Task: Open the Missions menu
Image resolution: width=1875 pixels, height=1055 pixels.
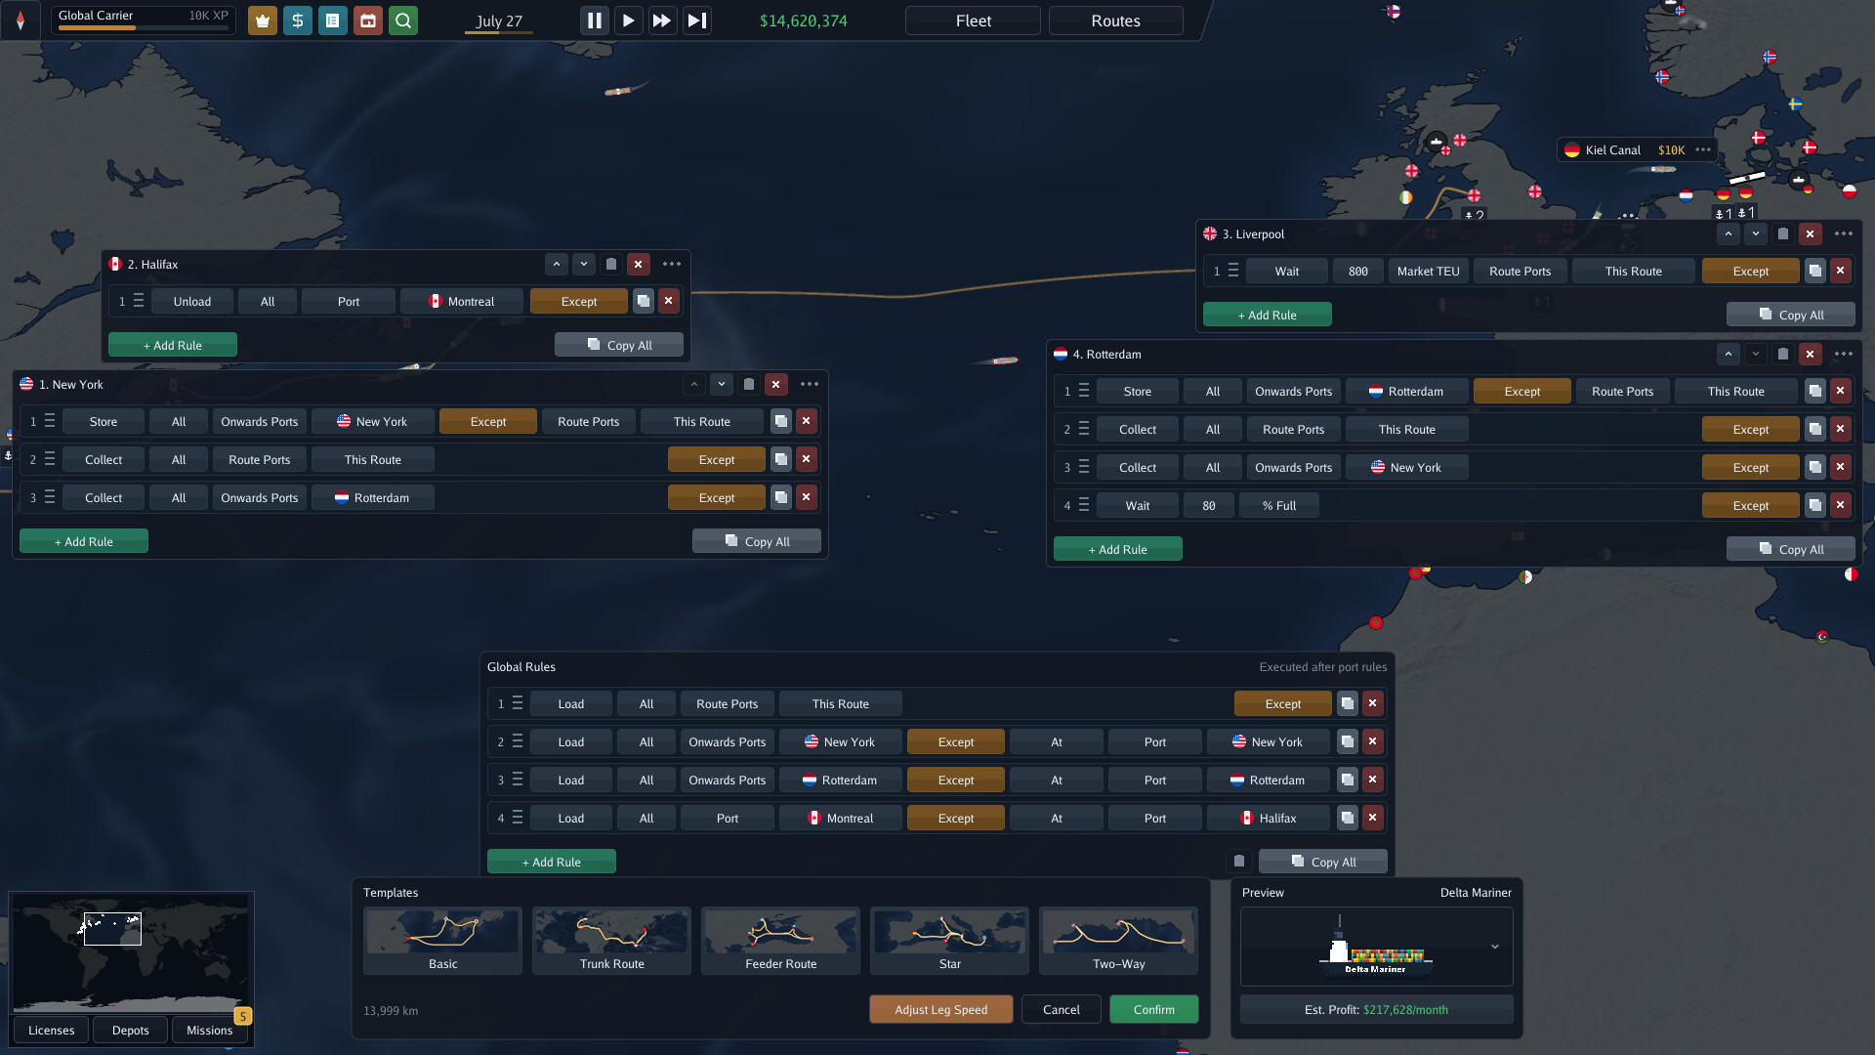Action: click(x=209, y=1030)
